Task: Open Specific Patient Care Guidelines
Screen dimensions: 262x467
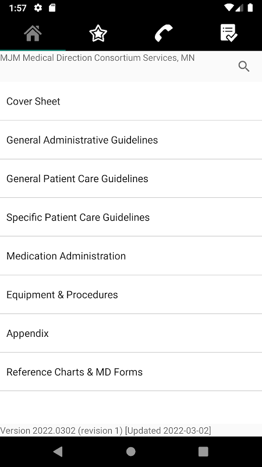Action: pyautogui.click(x=131, y=217)
